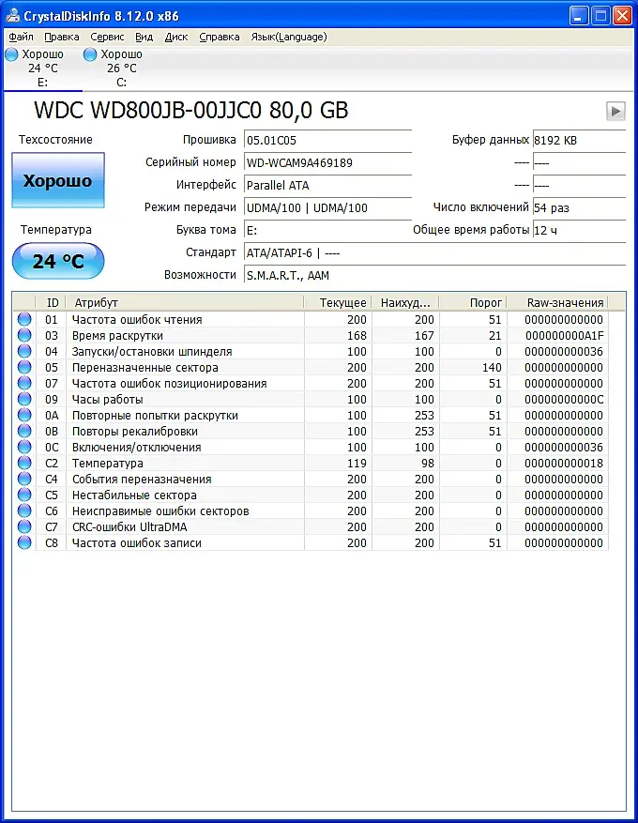Screen dimensions: 638x823
Task: Select the Частота ошибок позиционирования row text
Action: 170,384
